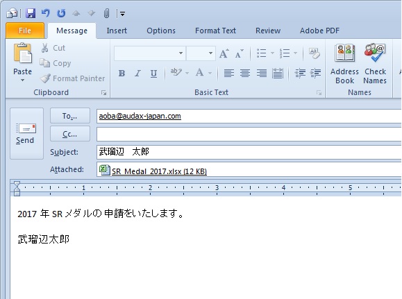
Task: Toggle Underline formatting
Action: 153,74
